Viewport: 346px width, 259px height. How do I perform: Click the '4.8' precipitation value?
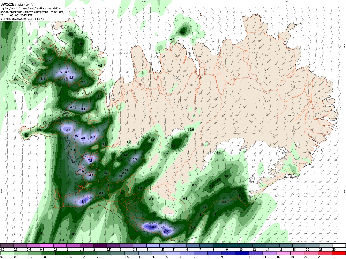pyautogui.click(x=91, y=176)
